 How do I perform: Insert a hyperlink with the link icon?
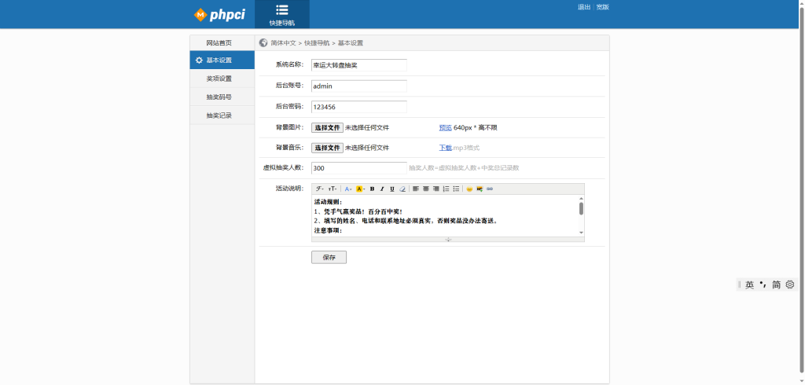tap(490, 189)
